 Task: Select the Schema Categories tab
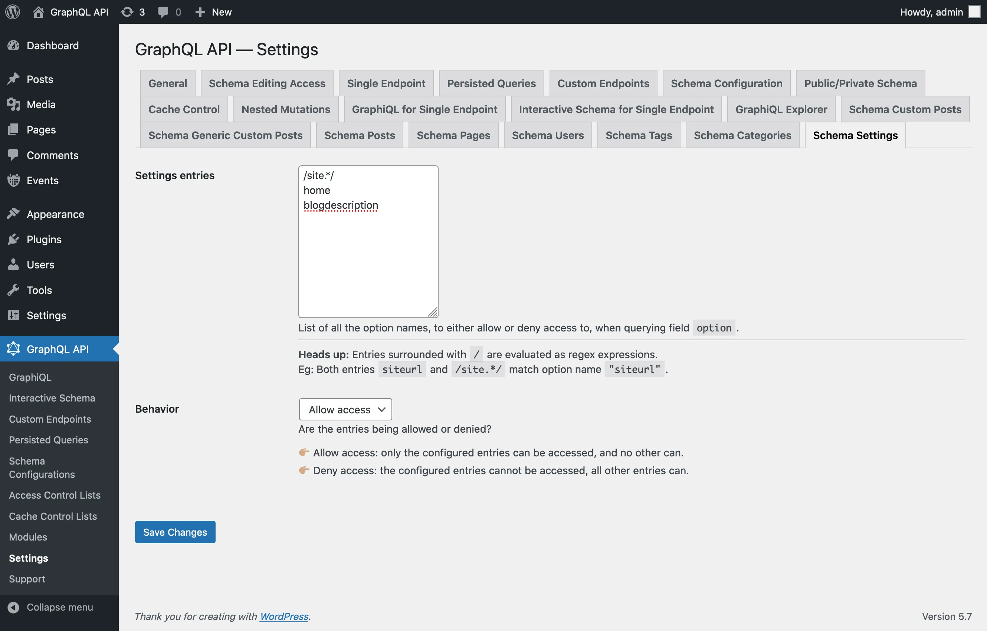click(742, 135)
